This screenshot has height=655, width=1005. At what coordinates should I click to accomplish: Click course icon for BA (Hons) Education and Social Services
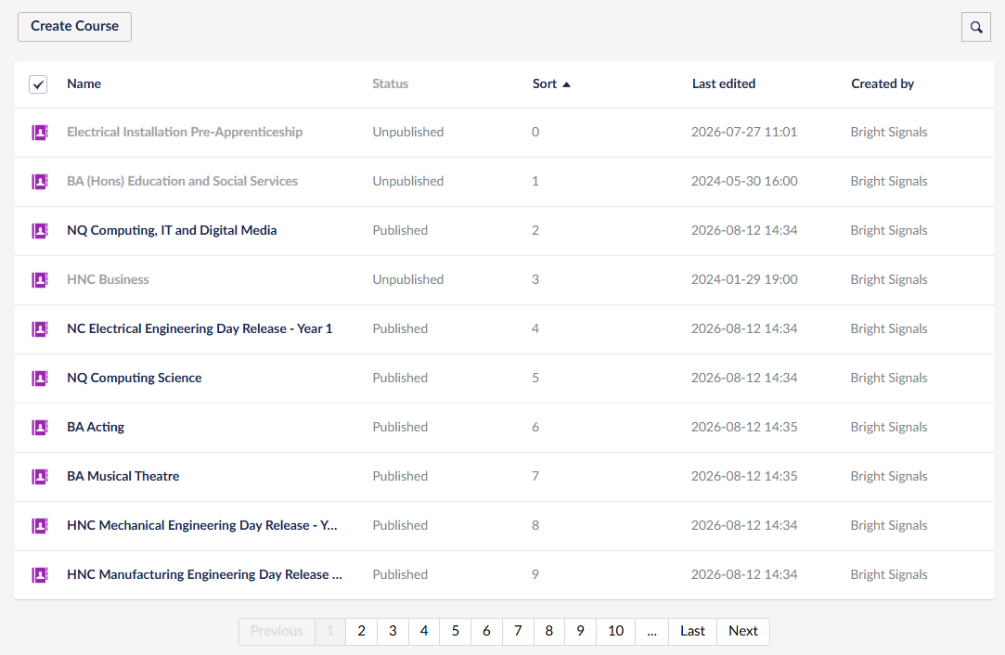pos(40,181)
